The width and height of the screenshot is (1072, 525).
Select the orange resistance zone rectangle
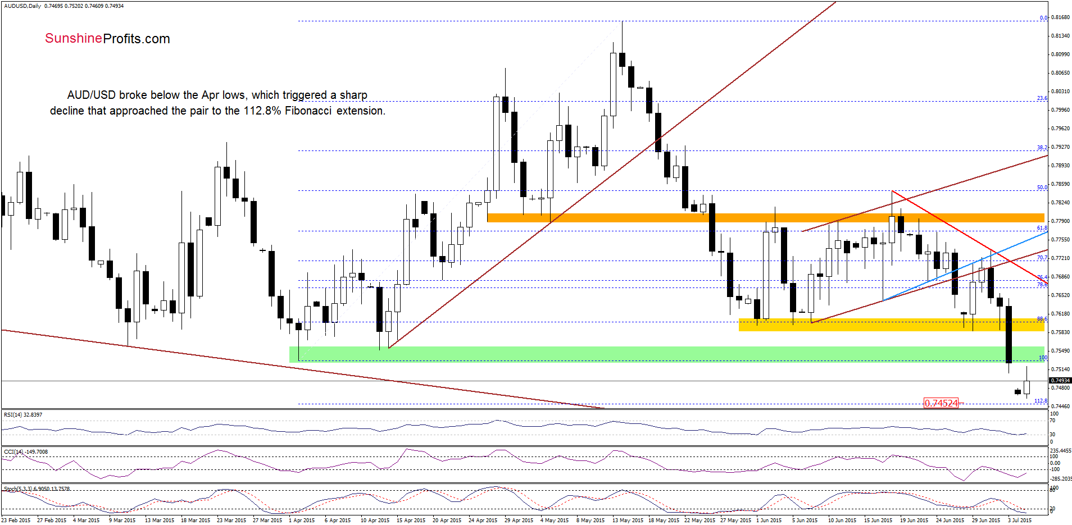coord(766,217)
